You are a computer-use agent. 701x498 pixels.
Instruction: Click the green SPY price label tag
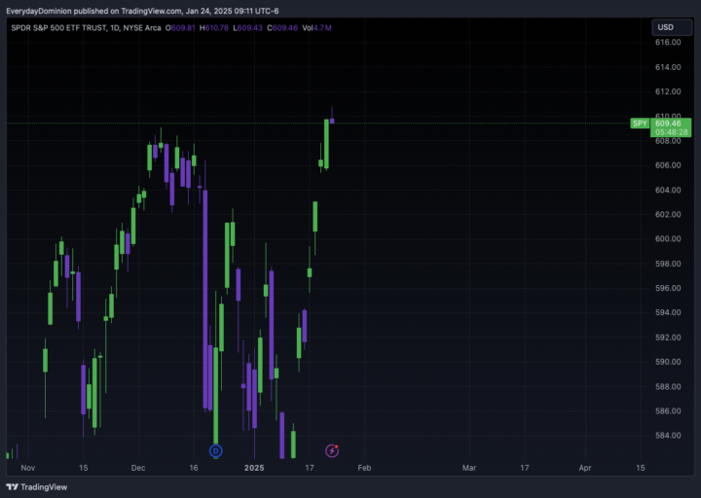click(x=640, y=124)
